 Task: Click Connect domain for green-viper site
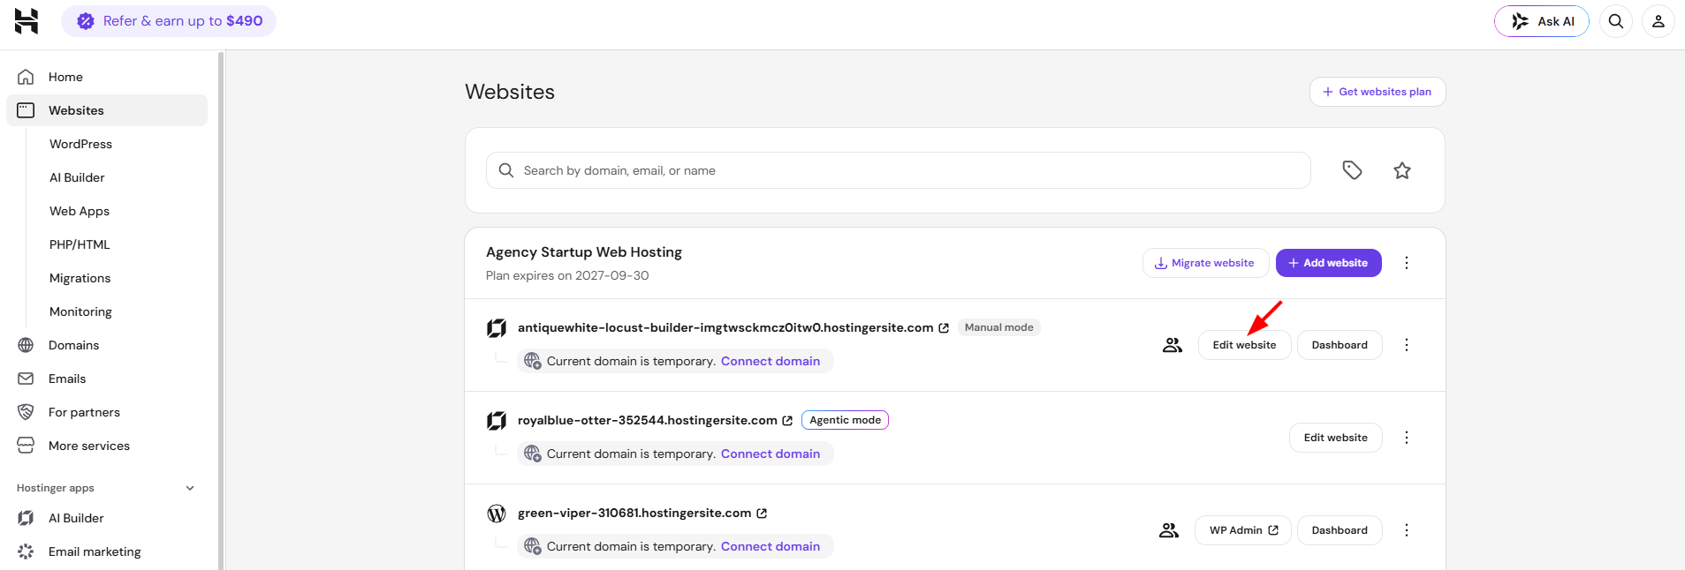click(x=770, y=546)
